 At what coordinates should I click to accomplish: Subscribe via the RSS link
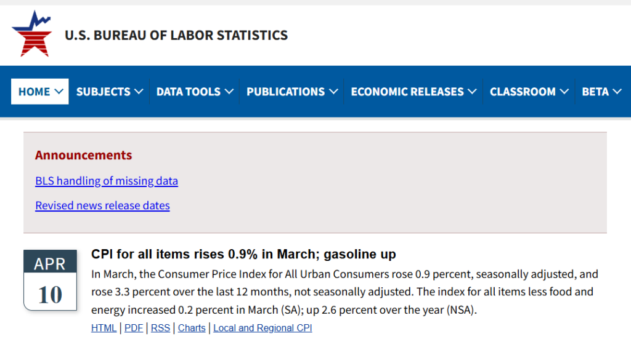(x=160, y=328)
